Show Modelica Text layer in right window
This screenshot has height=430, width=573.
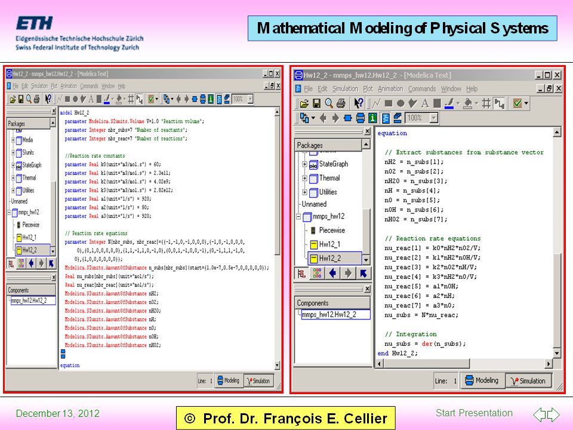click(x=386, y=118)
